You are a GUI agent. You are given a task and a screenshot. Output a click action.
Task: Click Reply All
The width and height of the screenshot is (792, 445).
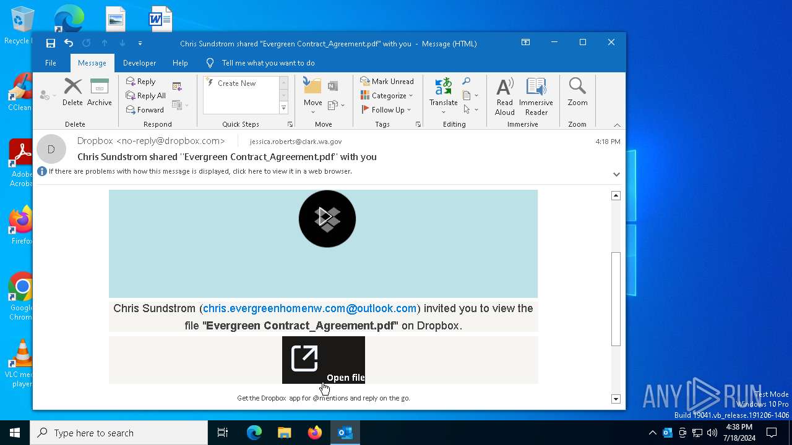pyautogui.click(x=145, y=96)
